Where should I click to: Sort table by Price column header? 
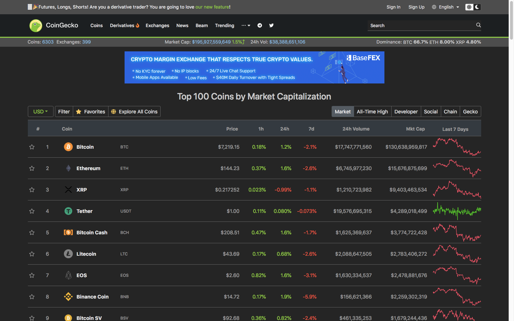(x=232, y=129)
